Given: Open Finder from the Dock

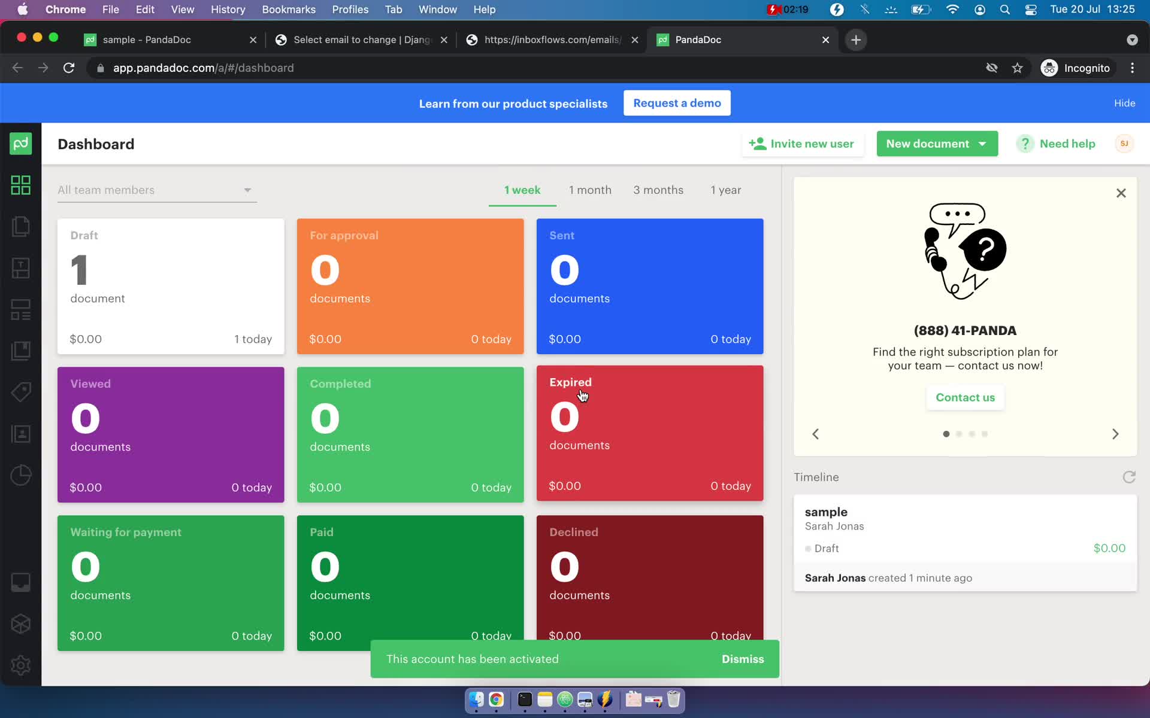Looking at the screenshot, I should coord(476,699).
